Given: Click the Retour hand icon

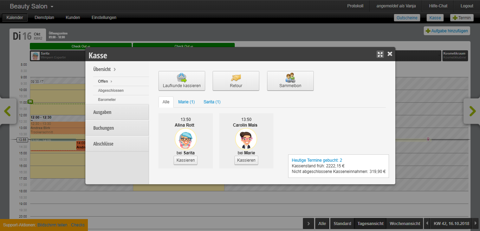Looking at the screenshot, I should point(236,78).
